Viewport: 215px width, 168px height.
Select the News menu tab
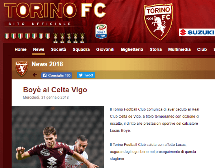(39, 49)
